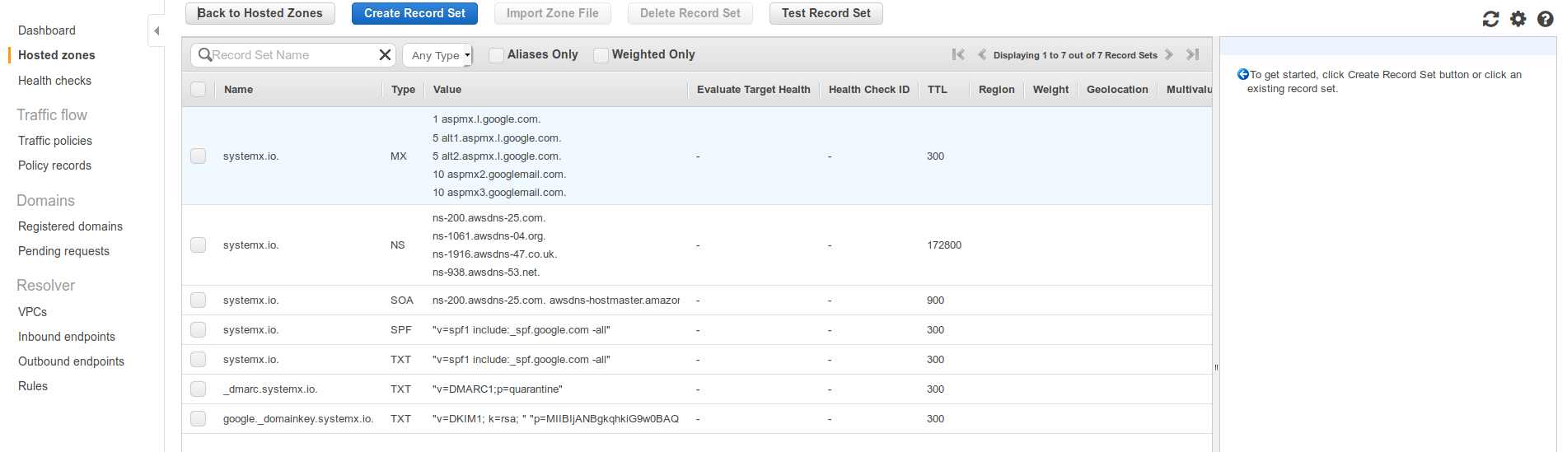Image resolution: width=1567 pixels, height=452 pixels.
Task: Click the Health Check ID column header
Action: [x=869, y=90]
